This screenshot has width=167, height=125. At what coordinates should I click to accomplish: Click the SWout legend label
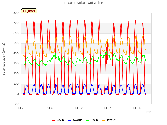pos(77,120)
